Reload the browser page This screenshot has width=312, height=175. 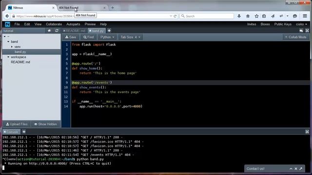point(175,16)
